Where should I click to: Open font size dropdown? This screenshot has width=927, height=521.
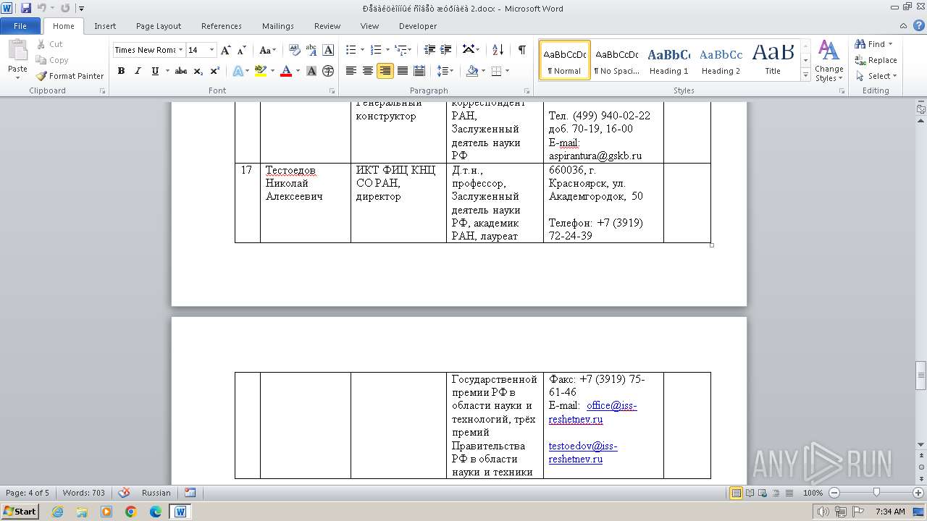click(211, 50)
